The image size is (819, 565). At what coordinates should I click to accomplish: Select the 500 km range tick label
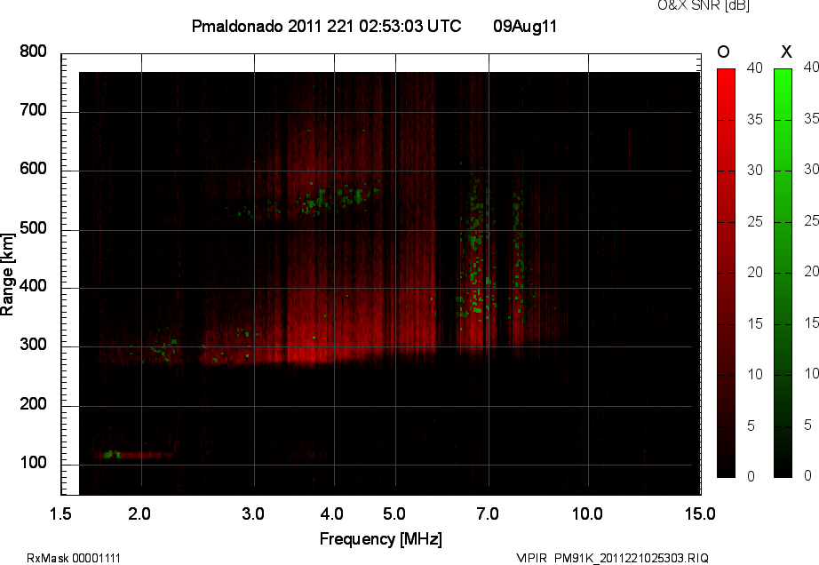(33, 229)
